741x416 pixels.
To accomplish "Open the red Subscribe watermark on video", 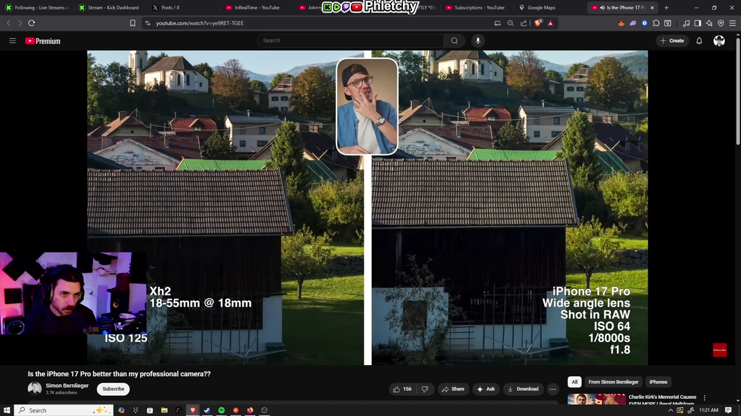I will (x=720, y=350).
